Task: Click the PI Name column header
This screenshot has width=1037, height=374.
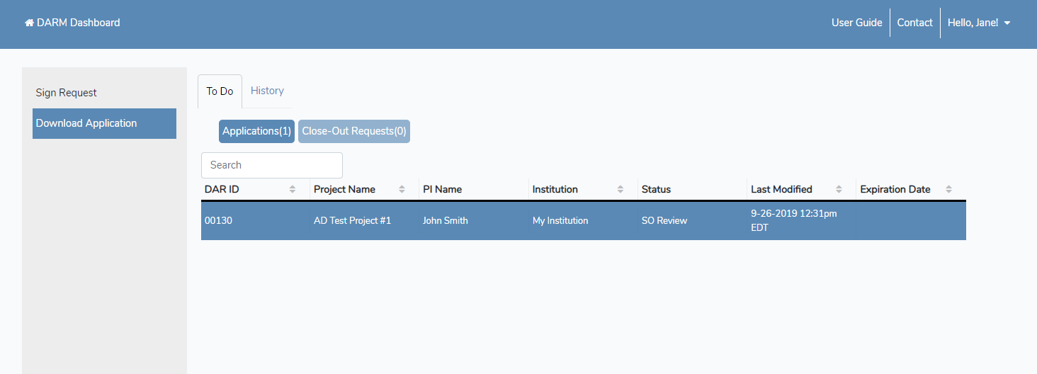Action: pos(442,189)
